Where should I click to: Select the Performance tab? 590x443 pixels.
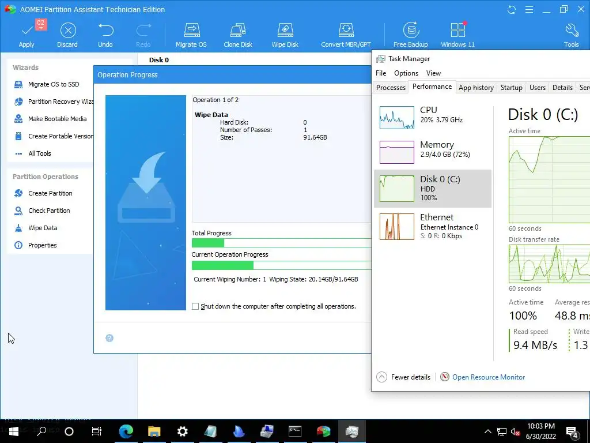point(432,87)
